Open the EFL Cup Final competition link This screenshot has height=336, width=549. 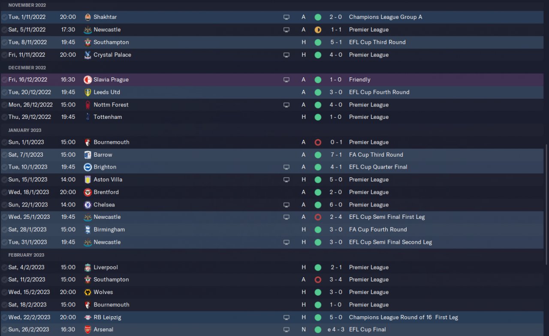click(367, 330)
